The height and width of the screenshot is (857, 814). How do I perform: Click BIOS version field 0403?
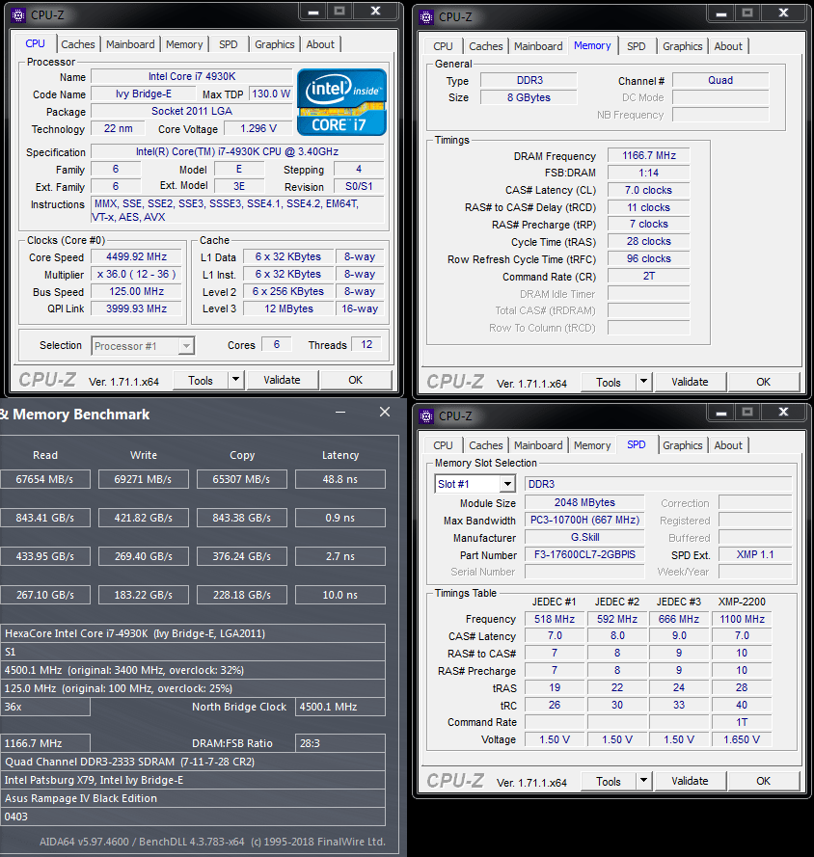click(x=193, y=817)
